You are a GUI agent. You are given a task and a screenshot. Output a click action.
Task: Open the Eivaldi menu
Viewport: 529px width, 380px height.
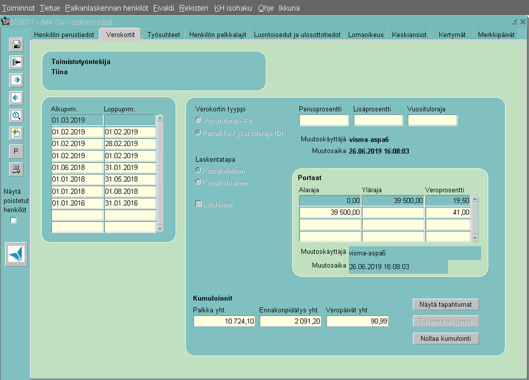point(164,8)
